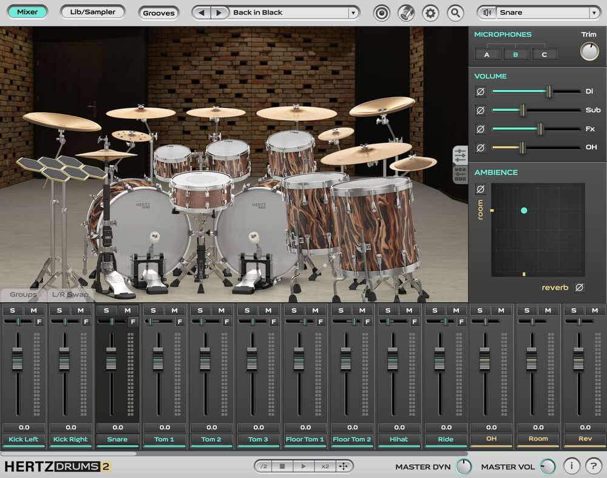Click the magnifier search icon
Screen dimensions: 607x478
(x=455, y=12)
